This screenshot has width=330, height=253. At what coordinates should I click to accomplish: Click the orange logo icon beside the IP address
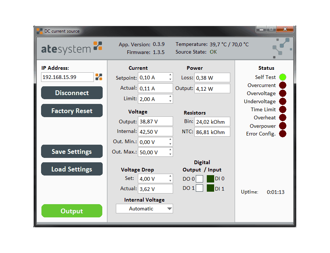pos(99,77)
